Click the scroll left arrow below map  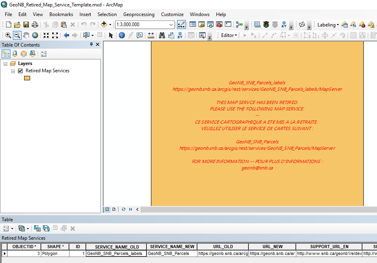coord(137,209)
